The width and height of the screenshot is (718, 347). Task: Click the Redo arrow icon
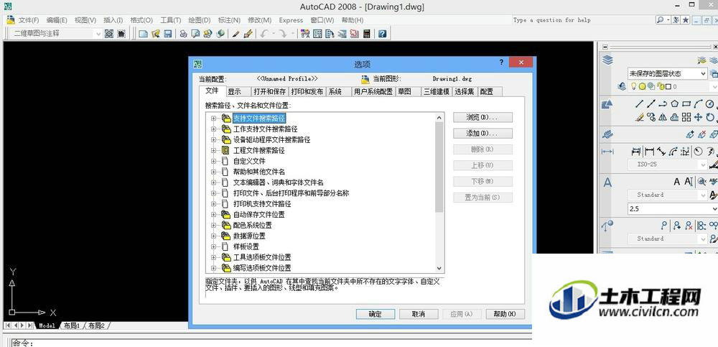(x=283, y=34)
